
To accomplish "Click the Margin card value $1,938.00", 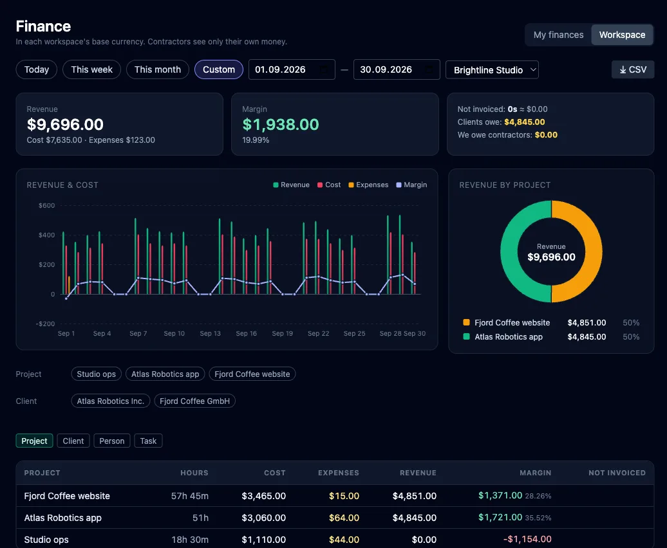I will pos(280,125).
